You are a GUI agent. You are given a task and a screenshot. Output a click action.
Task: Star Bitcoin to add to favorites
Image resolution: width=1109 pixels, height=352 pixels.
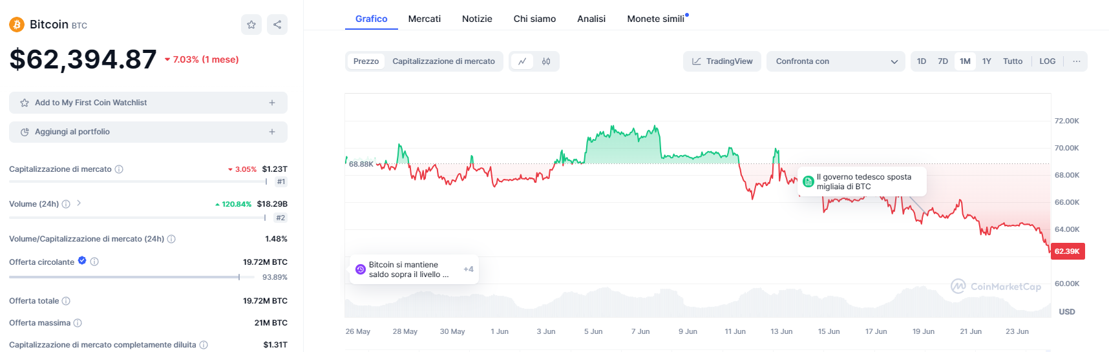click(251, 25)
